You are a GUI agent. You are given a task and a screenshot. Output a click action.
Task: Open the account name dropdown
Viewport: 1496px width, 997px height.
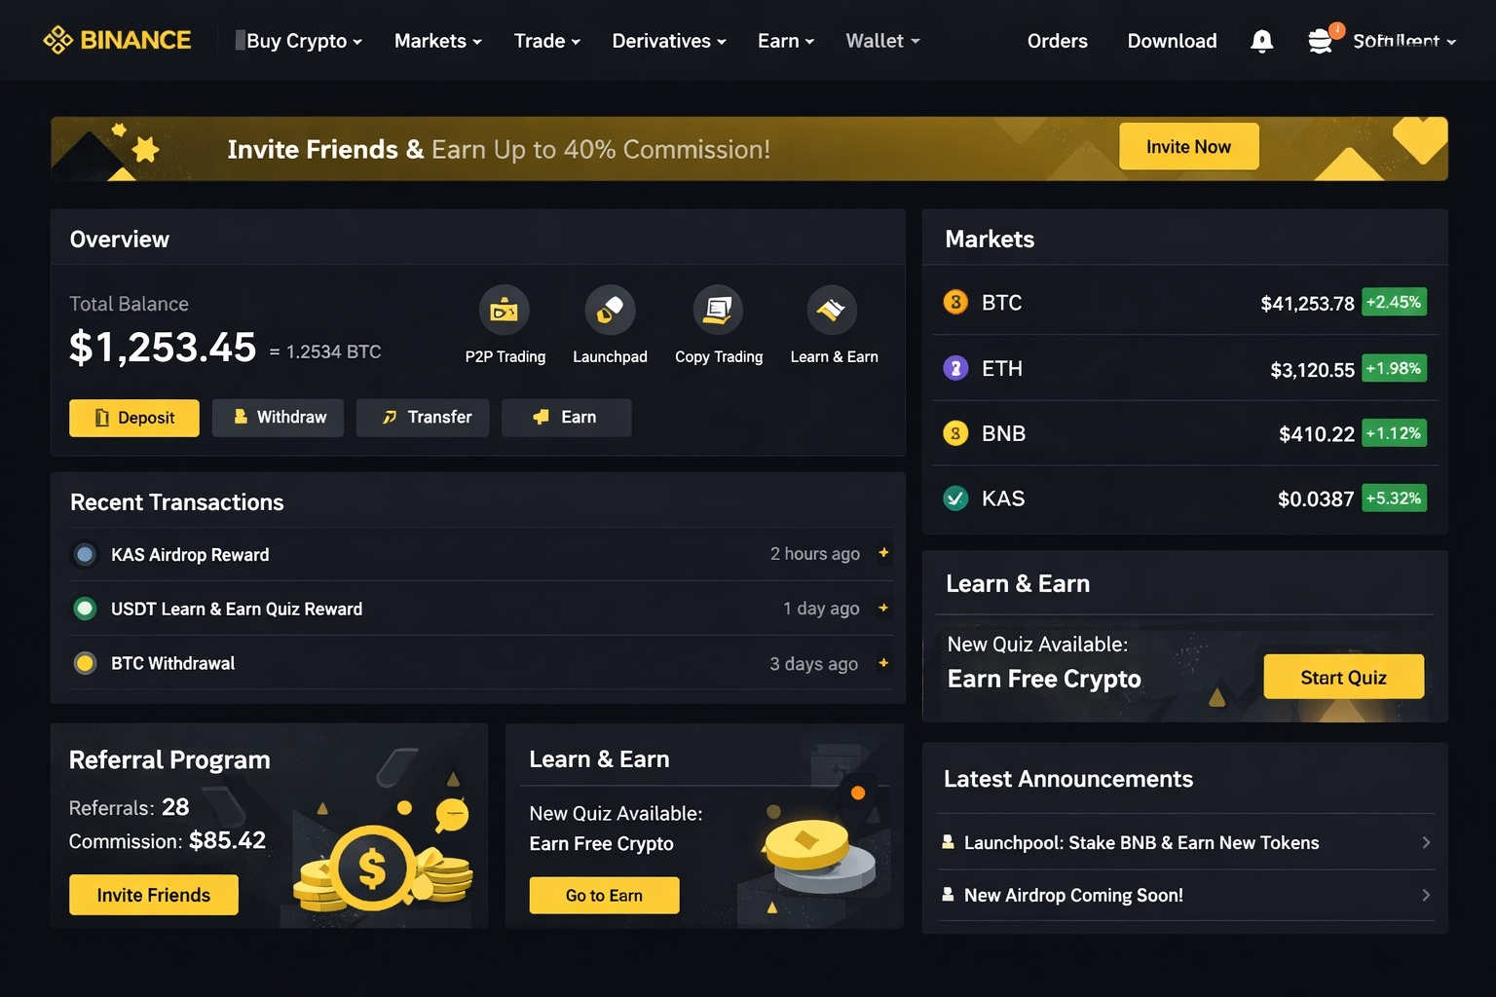(1404, 41)
